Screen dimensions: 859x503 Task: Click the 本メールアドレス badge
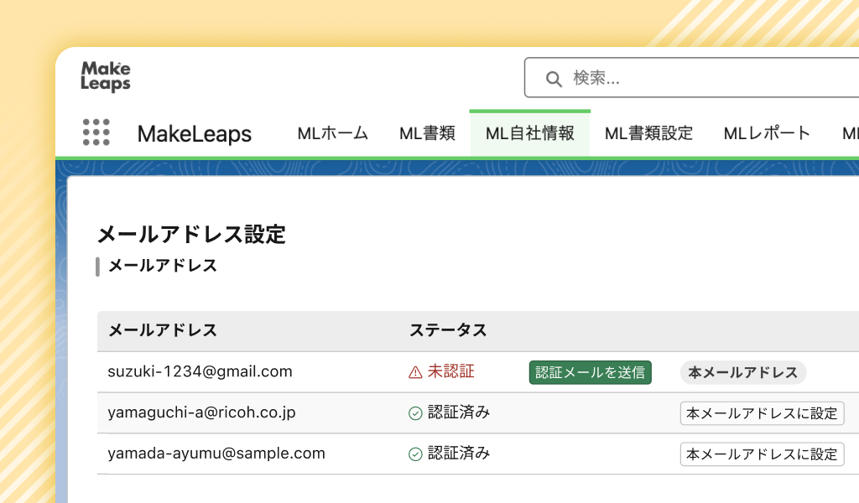tap(743, 372)
